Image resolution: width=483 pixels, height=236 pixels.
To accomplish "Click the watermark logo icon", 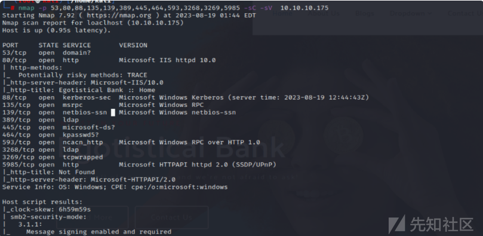I will 397,224.
